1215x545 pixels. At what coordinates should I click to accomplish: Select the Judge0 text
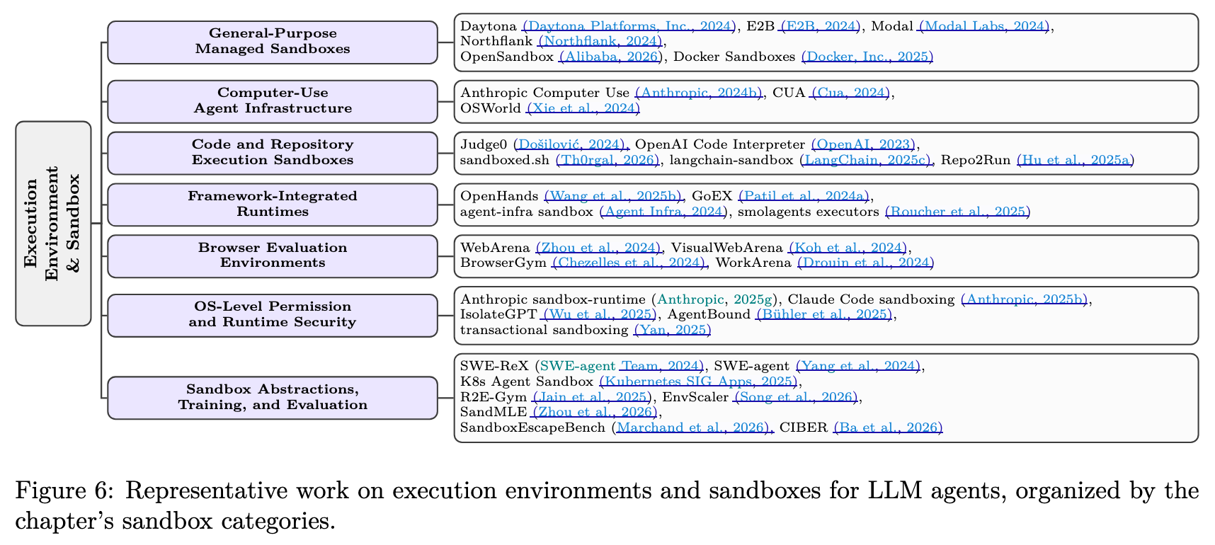point(484,144)
